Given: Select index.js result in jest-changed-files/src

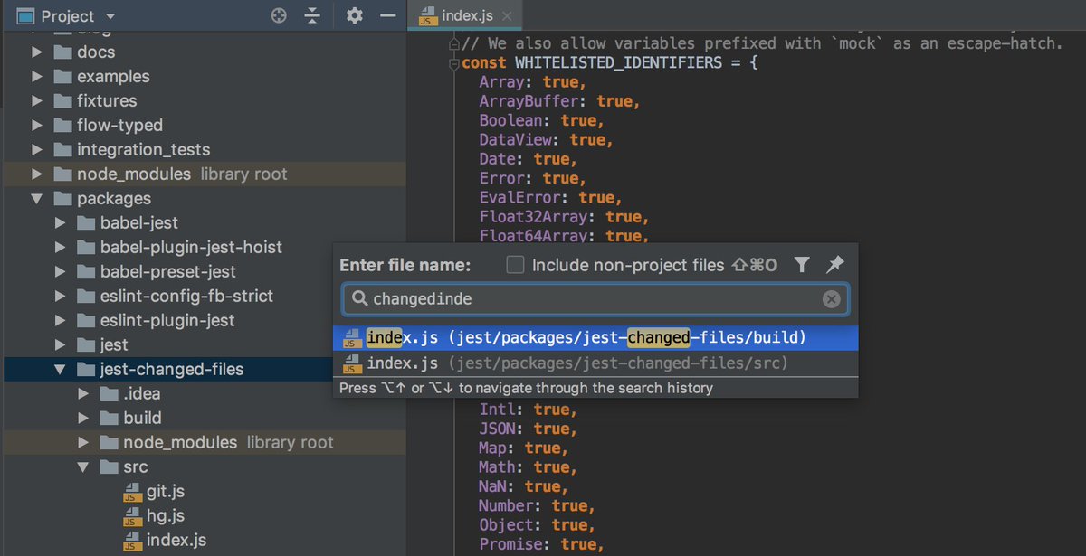Looking at the screenshot, I should (x=595, y=363).
